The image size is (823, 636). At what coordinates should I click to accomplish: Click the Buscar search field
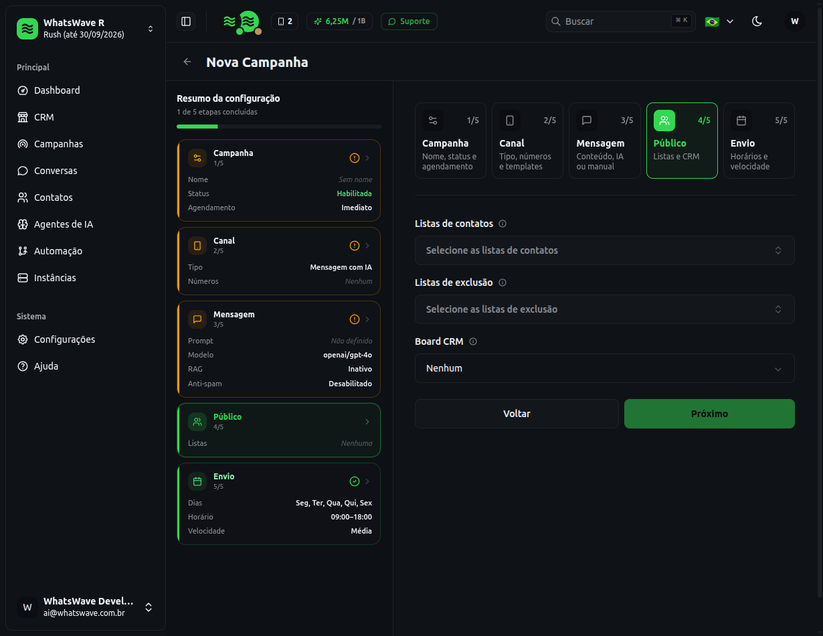pyautogui.click(x=620, y=21)
